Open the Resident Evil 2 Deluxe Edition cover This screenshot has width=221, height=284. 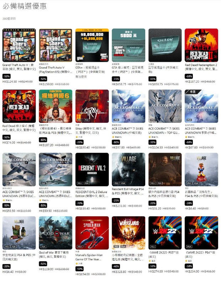tap(92, 169)
